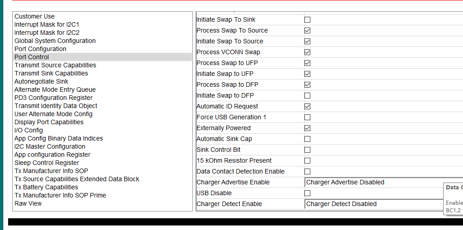Tick the USB Disable checkbox

[307, 193]
